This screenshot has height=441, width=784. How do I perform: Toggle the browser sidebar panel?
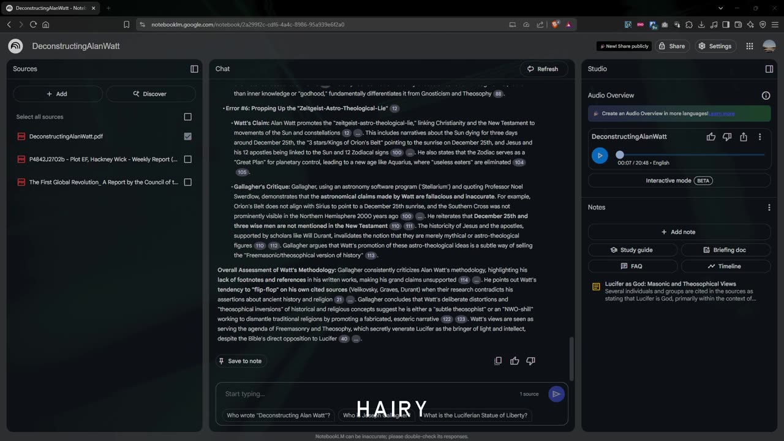click(x=726, y=24)
